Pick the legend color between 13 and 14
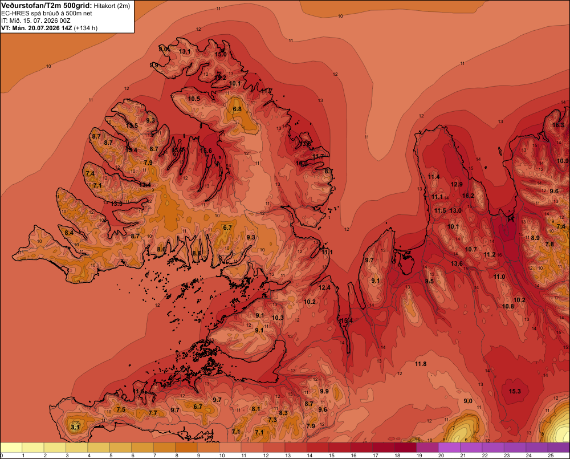The width and height of the screenshot is (570, 459). tap(296, 448)
